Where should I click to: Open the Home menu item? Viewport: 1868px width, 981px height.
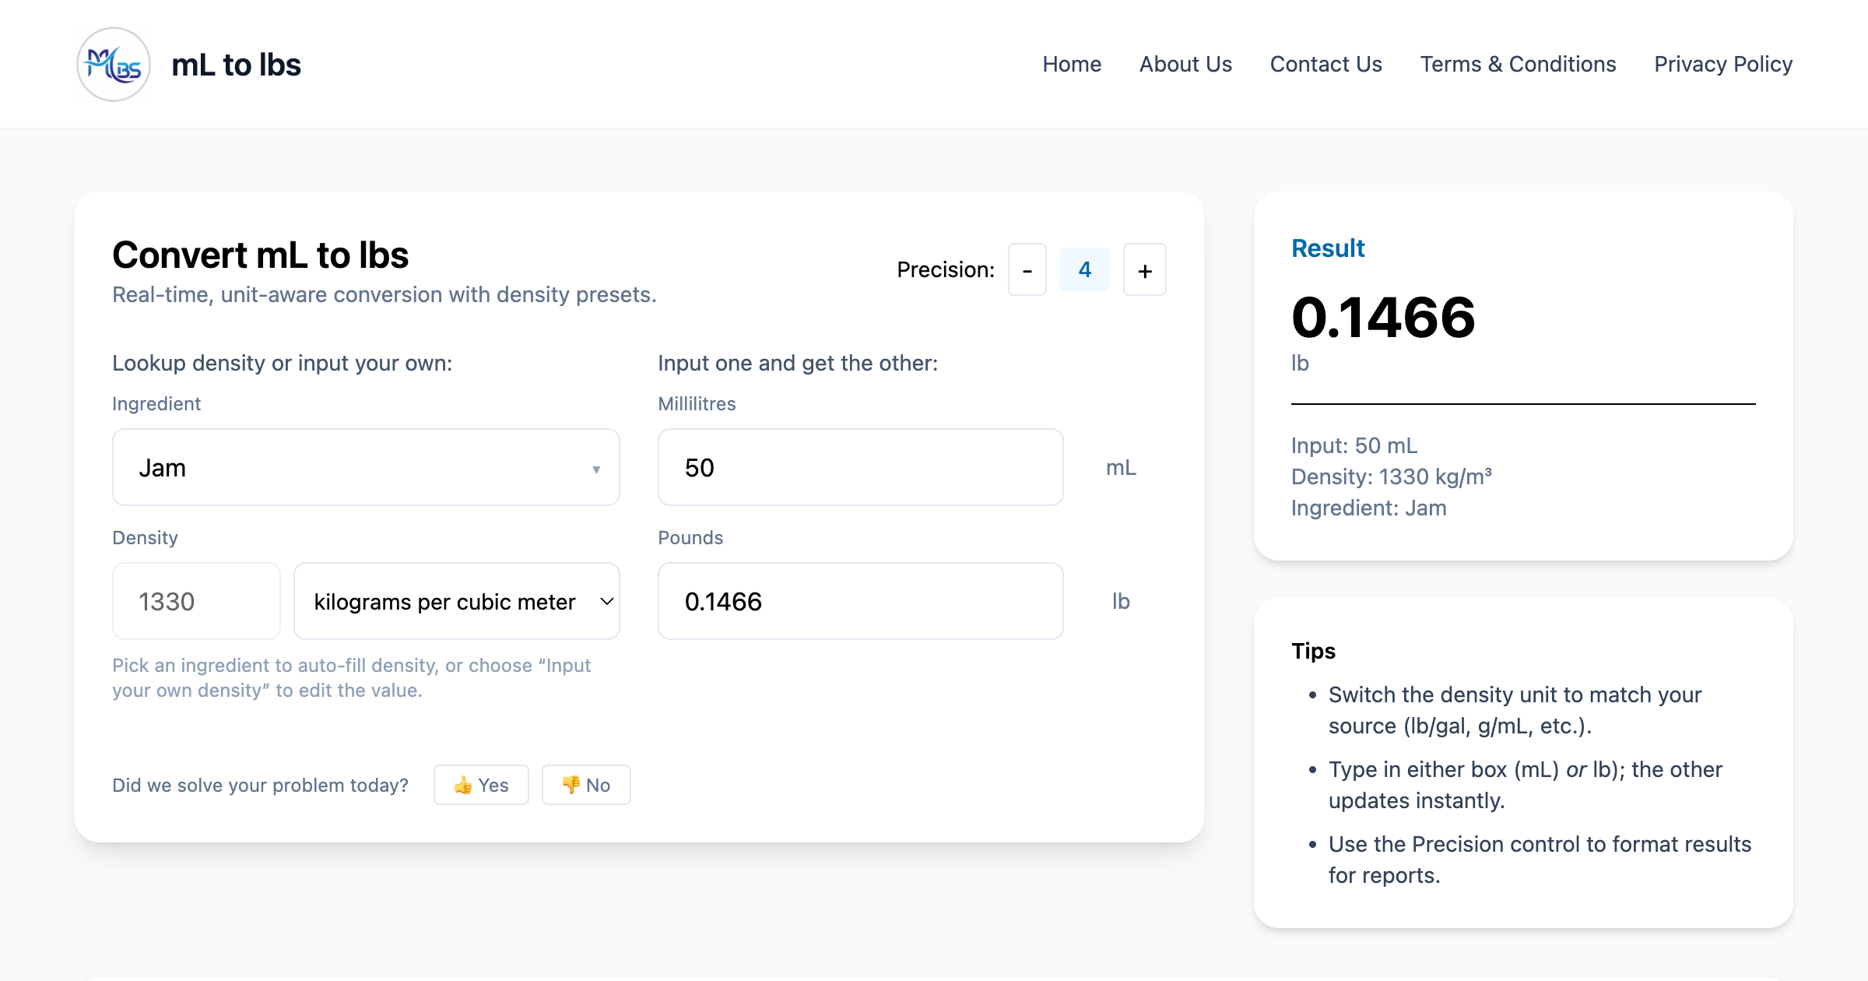[x=1072, y=65]
